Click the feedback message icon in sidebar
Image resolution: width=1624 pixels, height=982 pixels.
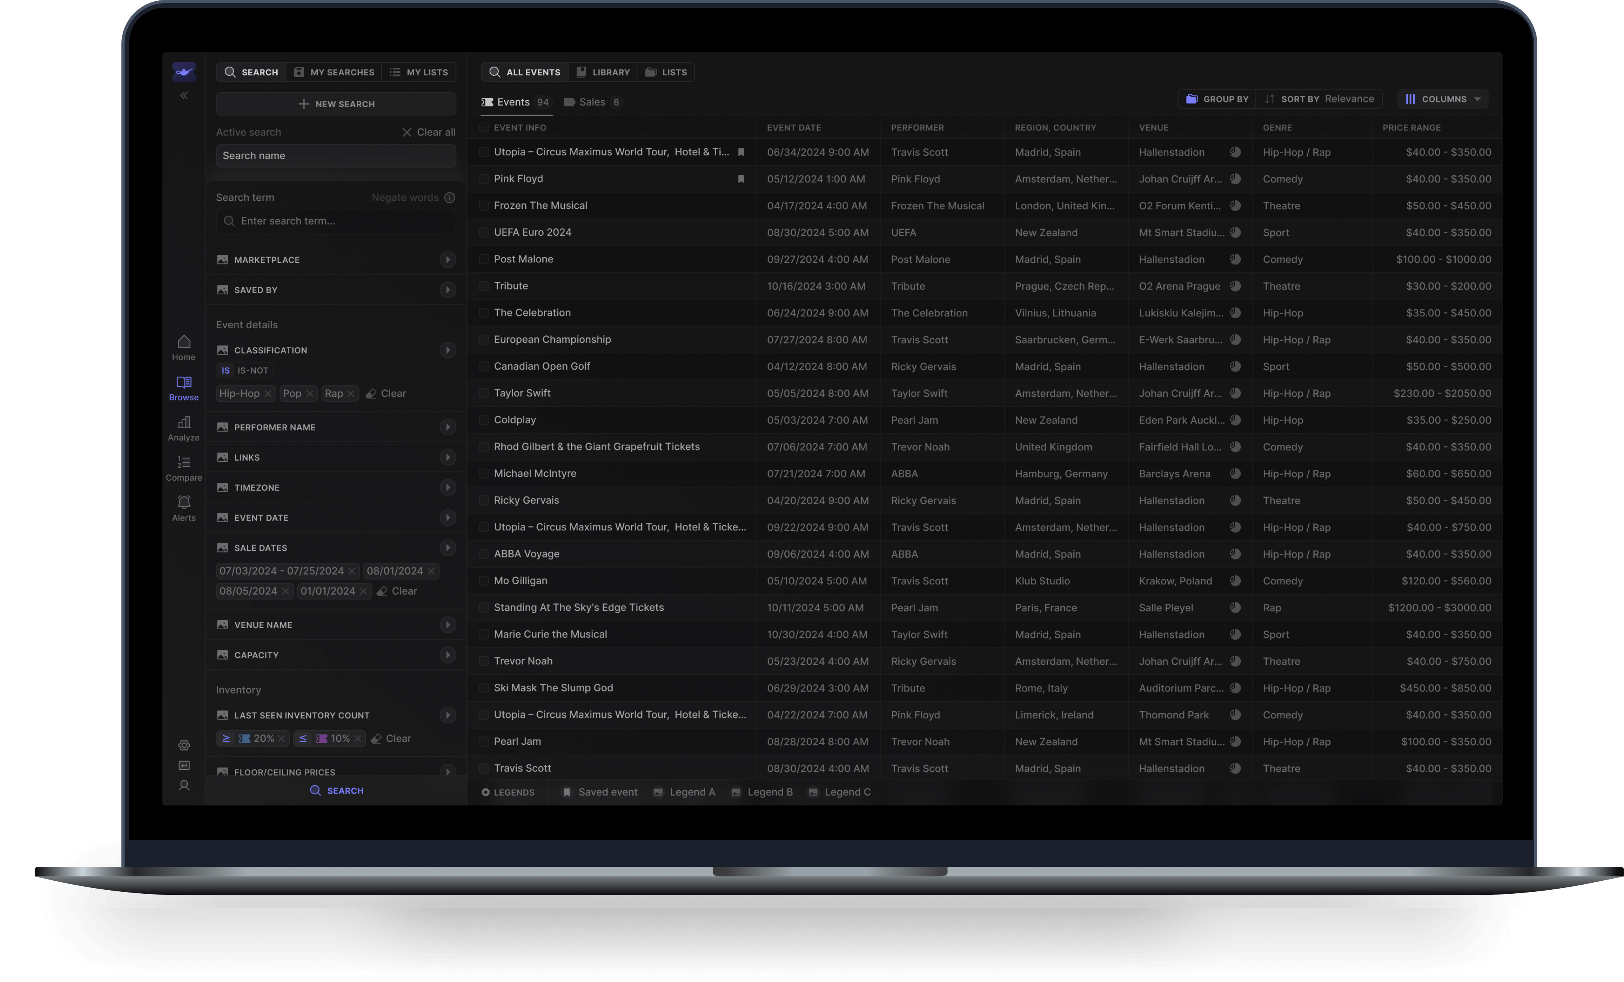pos(184,765)
